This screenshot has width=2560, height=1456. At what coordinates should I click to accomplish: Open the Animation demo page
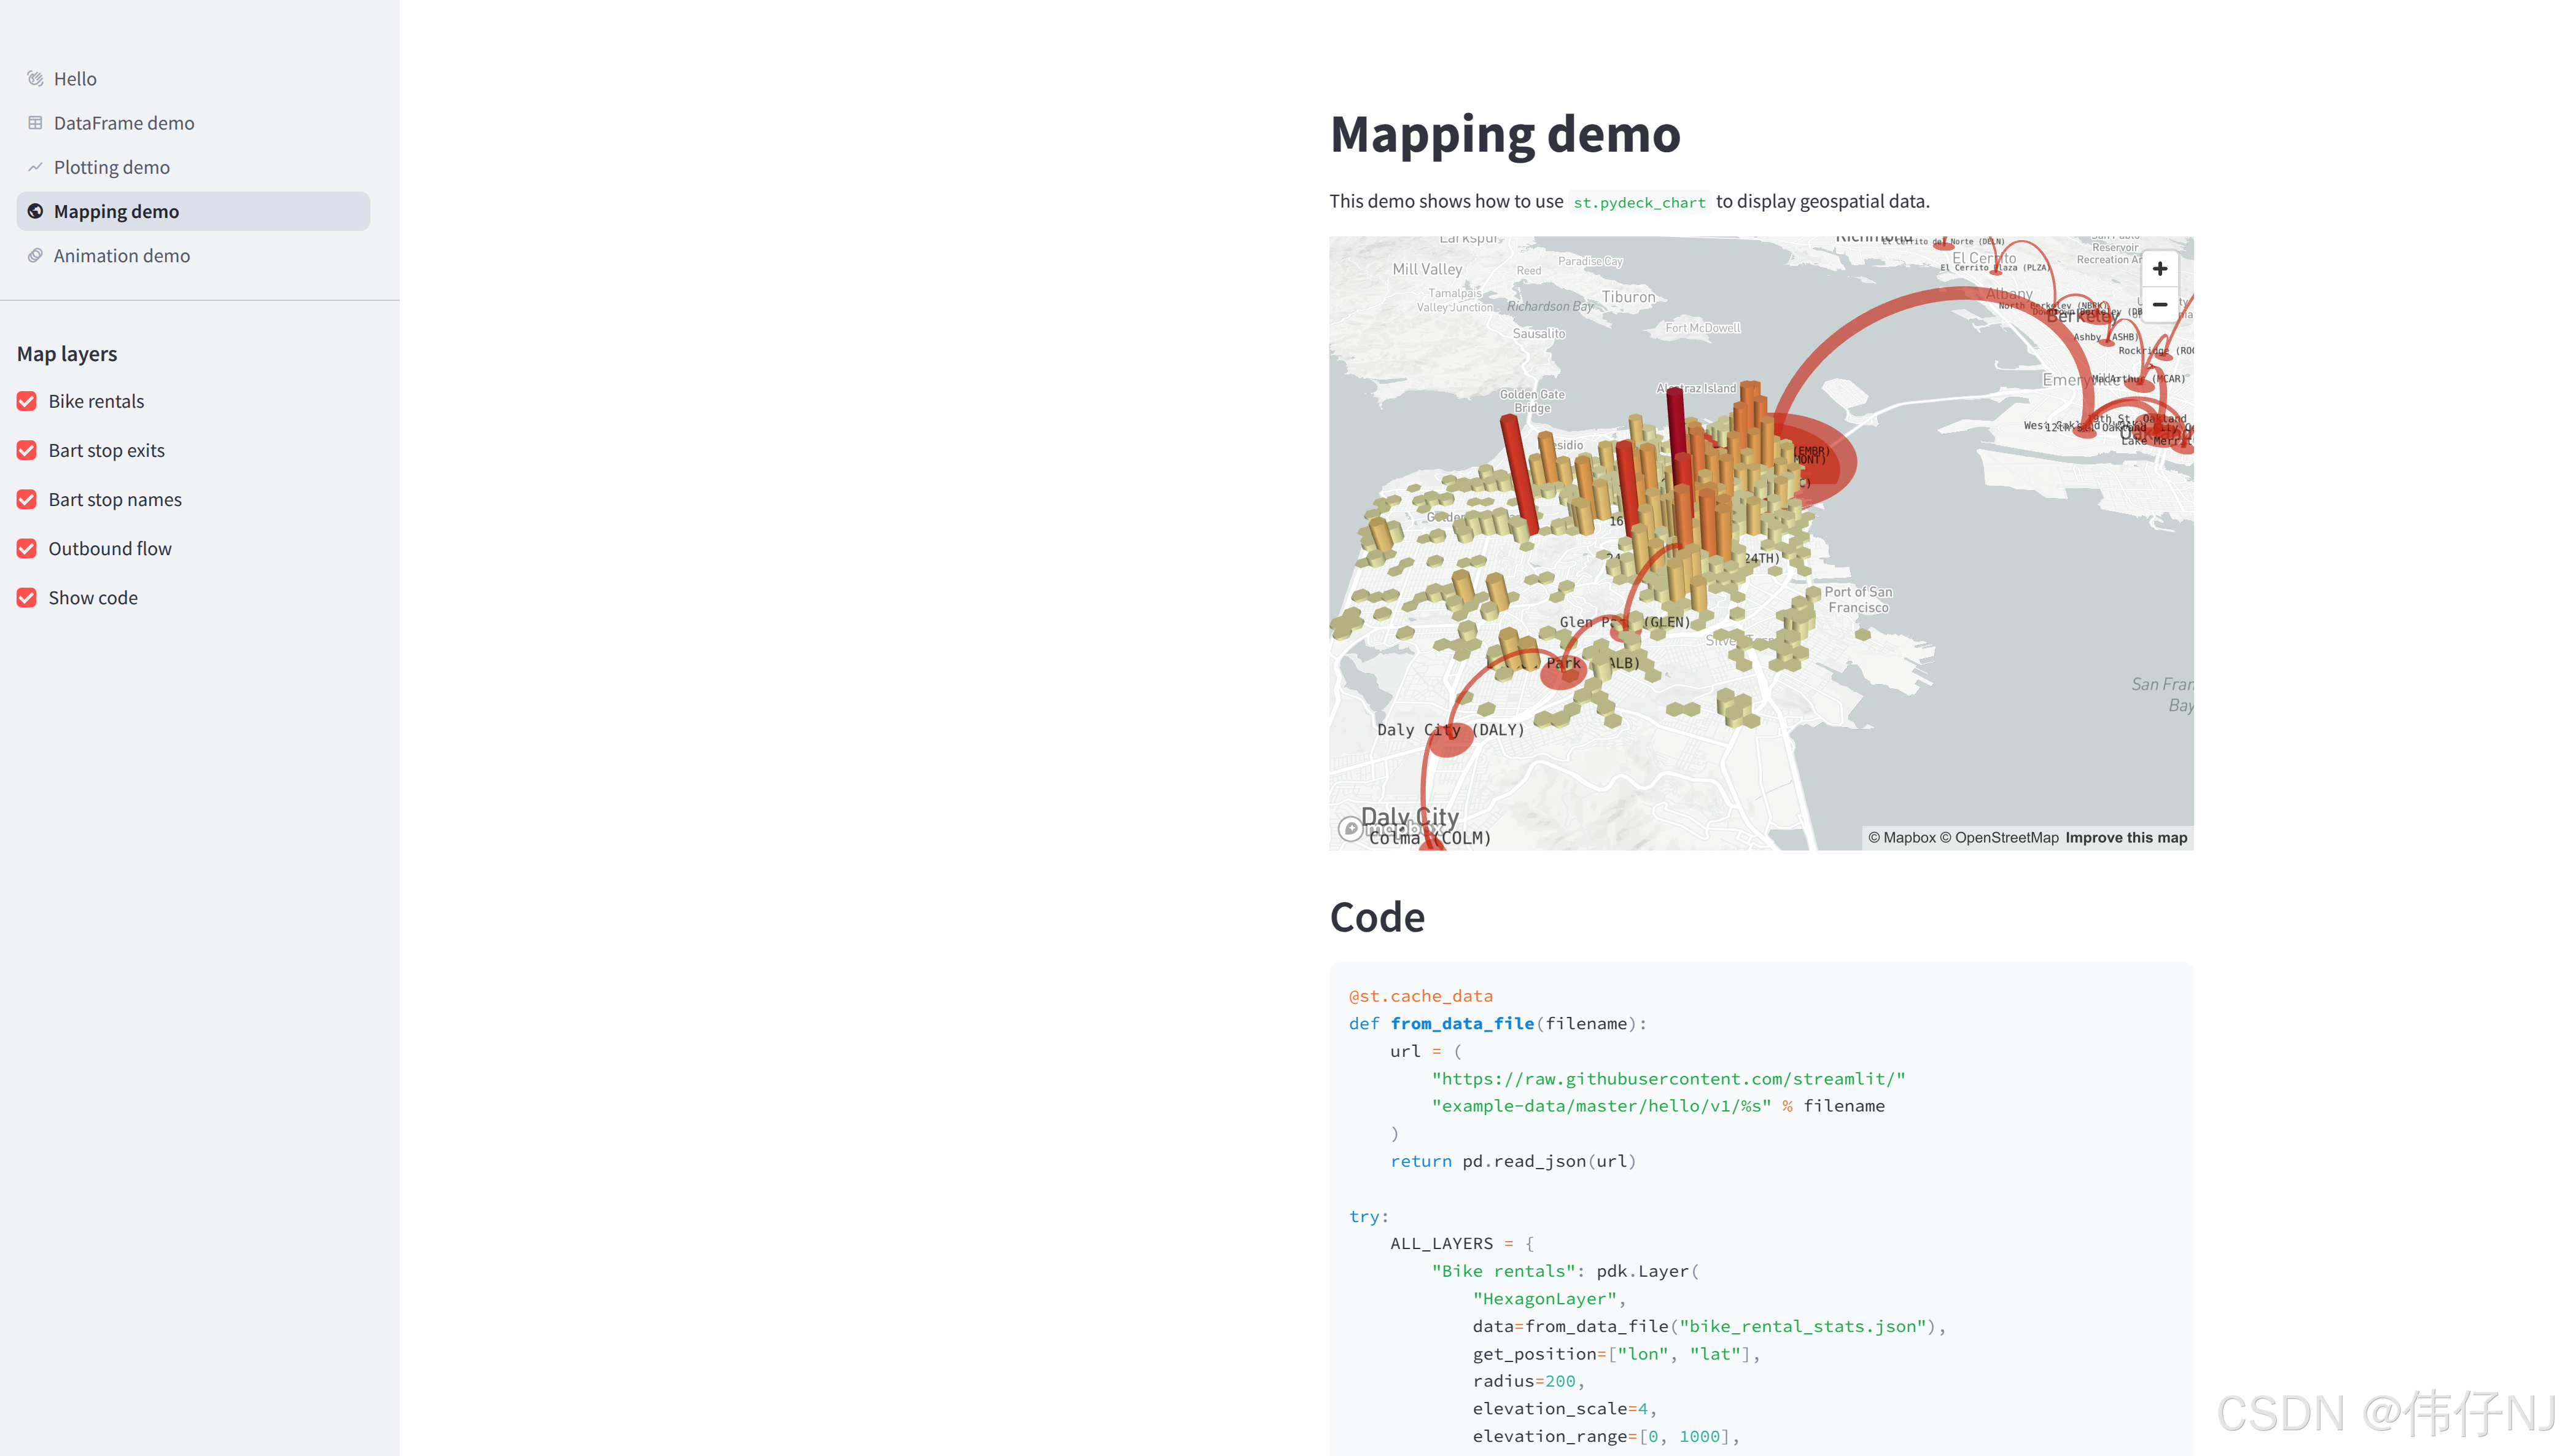122,255
